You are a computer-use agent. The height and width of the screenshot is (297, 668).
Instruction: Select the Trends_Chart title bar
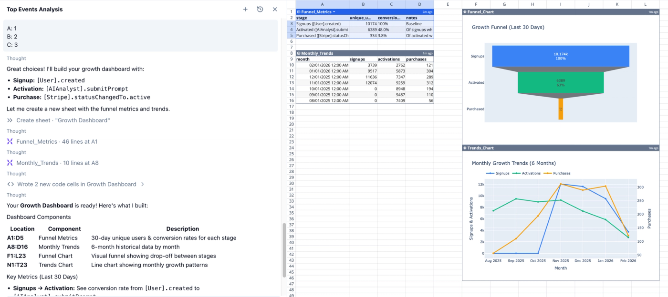tap(561, 148)
